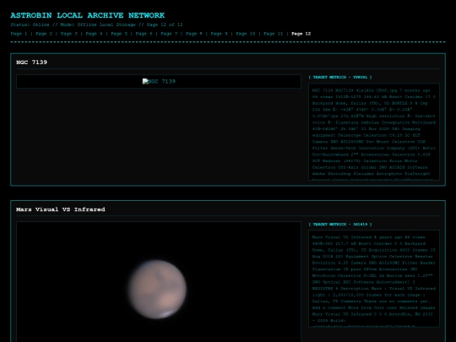Click the NGC 7139 card heading
Image resolution: width=456 pixels, height=342 pixels.
[x=32, y=62]
